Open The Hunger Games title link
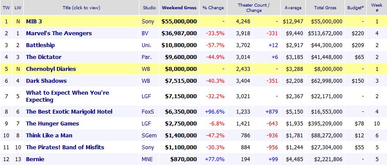The image size is (387, 166). click(53, 123)
